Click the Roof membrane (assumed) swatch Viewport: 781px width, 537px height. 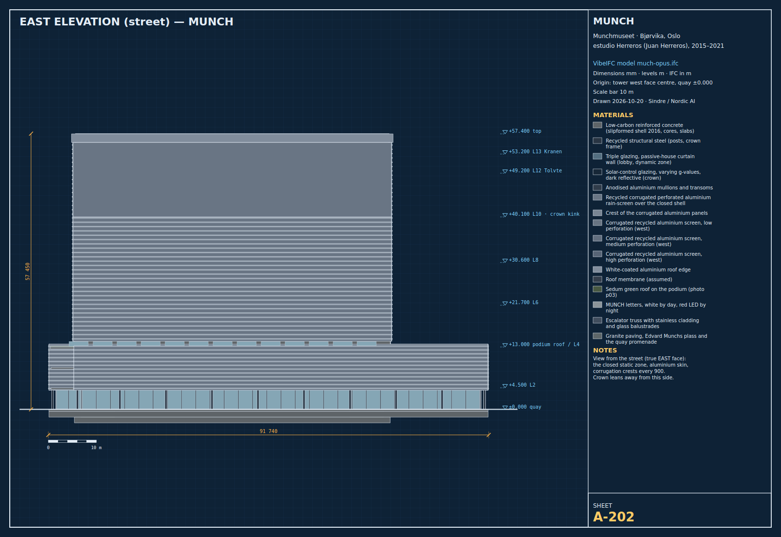tap(597, 279)
